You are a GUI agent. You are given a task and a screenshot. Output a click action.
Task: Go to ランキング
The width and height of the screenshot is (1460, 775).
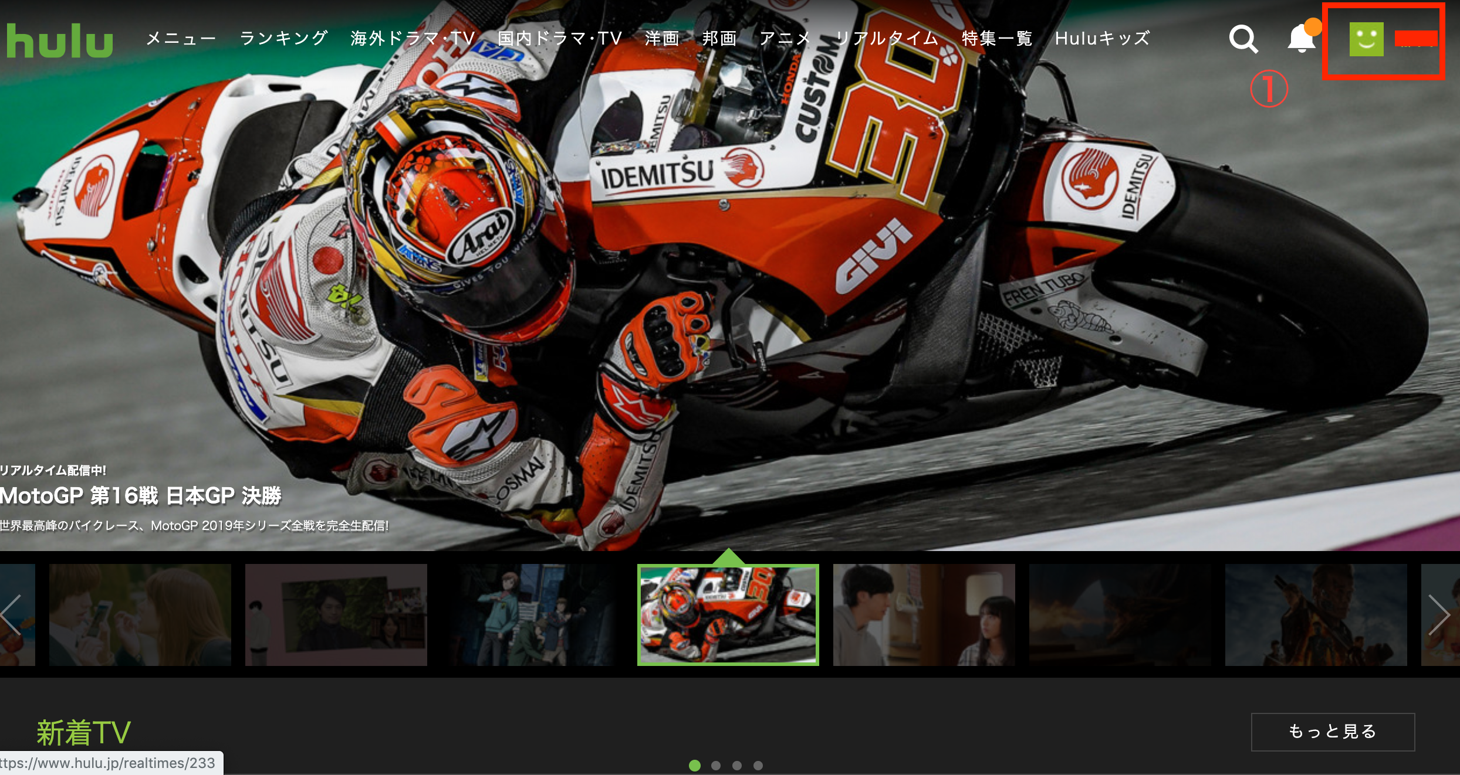[283, 39]
